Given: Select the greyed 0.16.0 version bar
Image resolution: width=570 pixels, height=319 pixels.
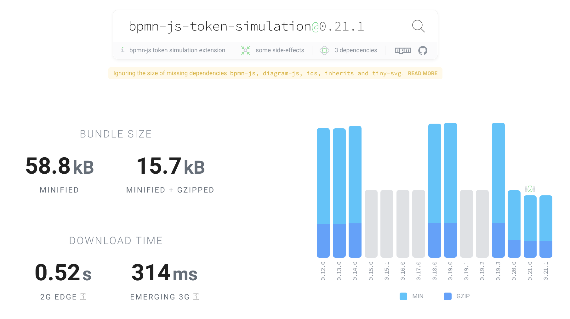Looking at the screenshot, I should point(403,224).
